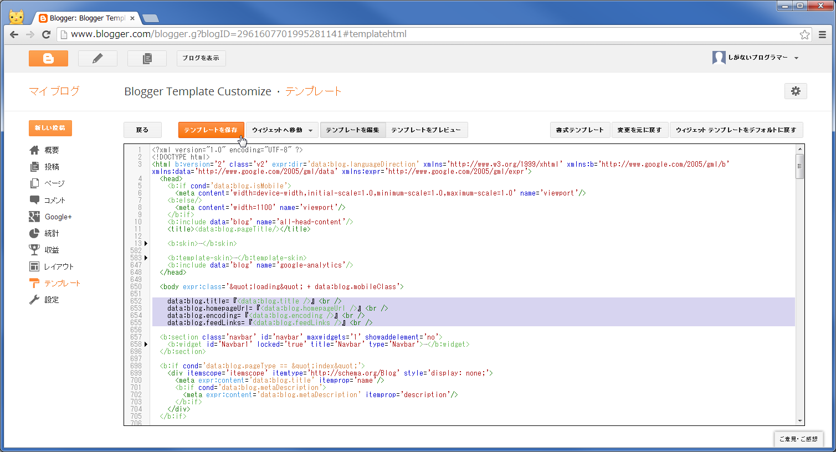836x452 pixels.
Task: Click the code editor scrollbar thumb
Action: pos(799,167)
